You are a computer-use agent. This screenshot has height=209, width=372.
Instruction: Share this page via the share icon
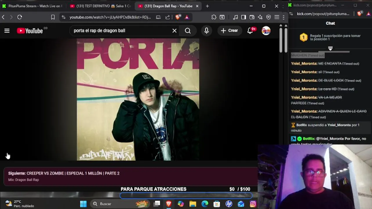(167, 17)
